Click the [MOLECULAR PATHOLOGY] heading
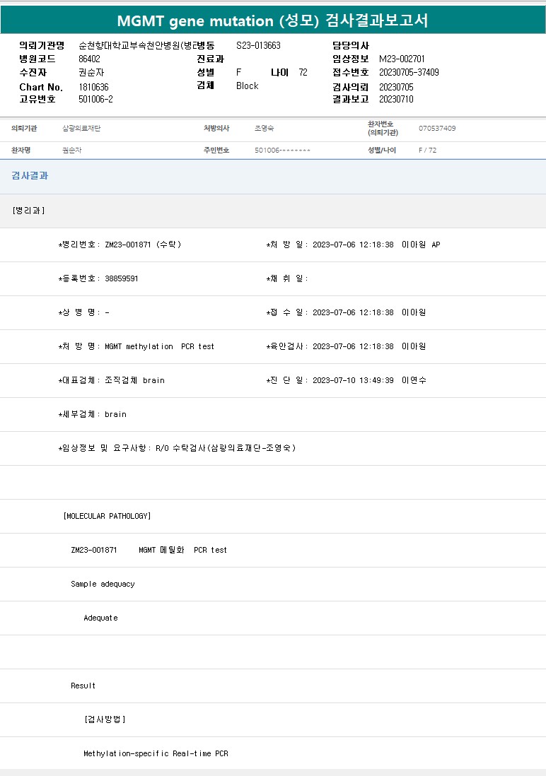 108,516
